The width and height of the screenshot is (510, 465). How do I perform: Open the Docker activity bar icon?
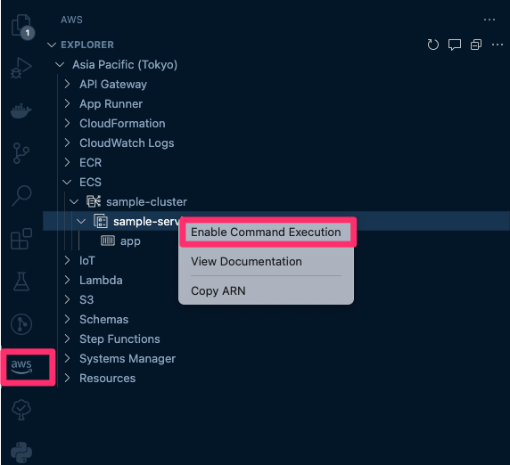[x=21, y=110]
